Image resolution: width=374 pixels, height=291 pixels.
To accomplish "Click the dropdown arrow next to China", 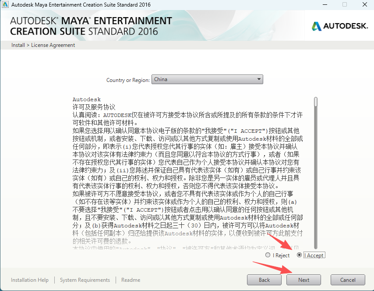I will click(x=259, y=79).
